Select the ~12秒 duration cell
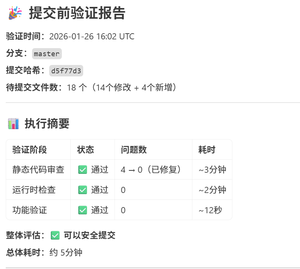 [x=212, y=210]
